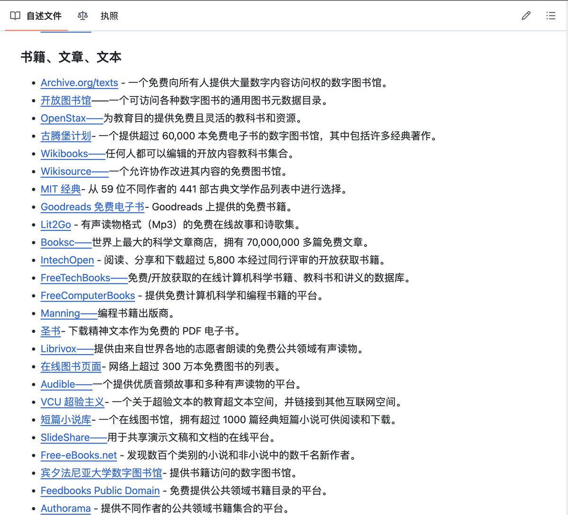Click text '编程书籍出版商。'
The width and height of the screenshot is (568, 515).
[136, 313]
